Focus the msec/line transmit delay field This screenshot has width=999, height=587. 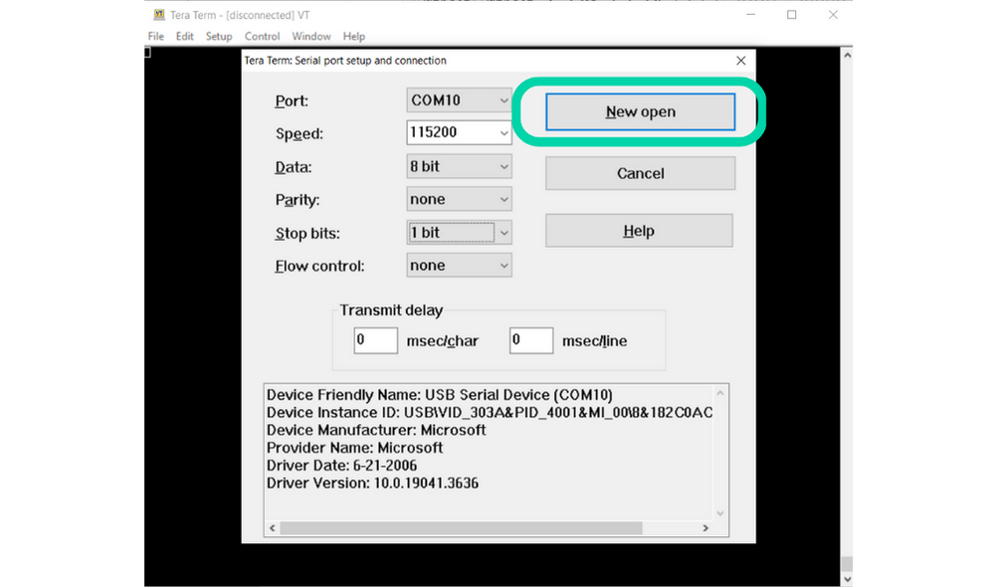click(530, 340)
